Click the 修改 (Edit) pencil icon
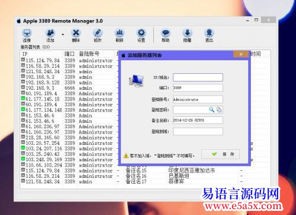Screen dimensions: 296x215 tap(98, 33)
